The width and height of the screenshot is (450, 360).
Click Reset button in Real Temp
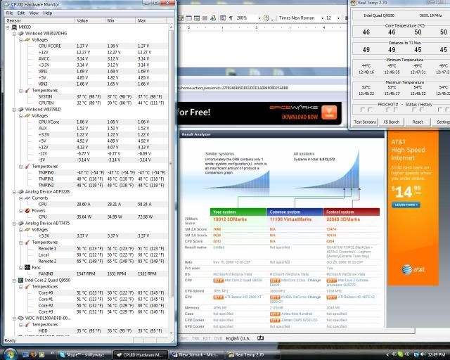(x=418, y=122)
